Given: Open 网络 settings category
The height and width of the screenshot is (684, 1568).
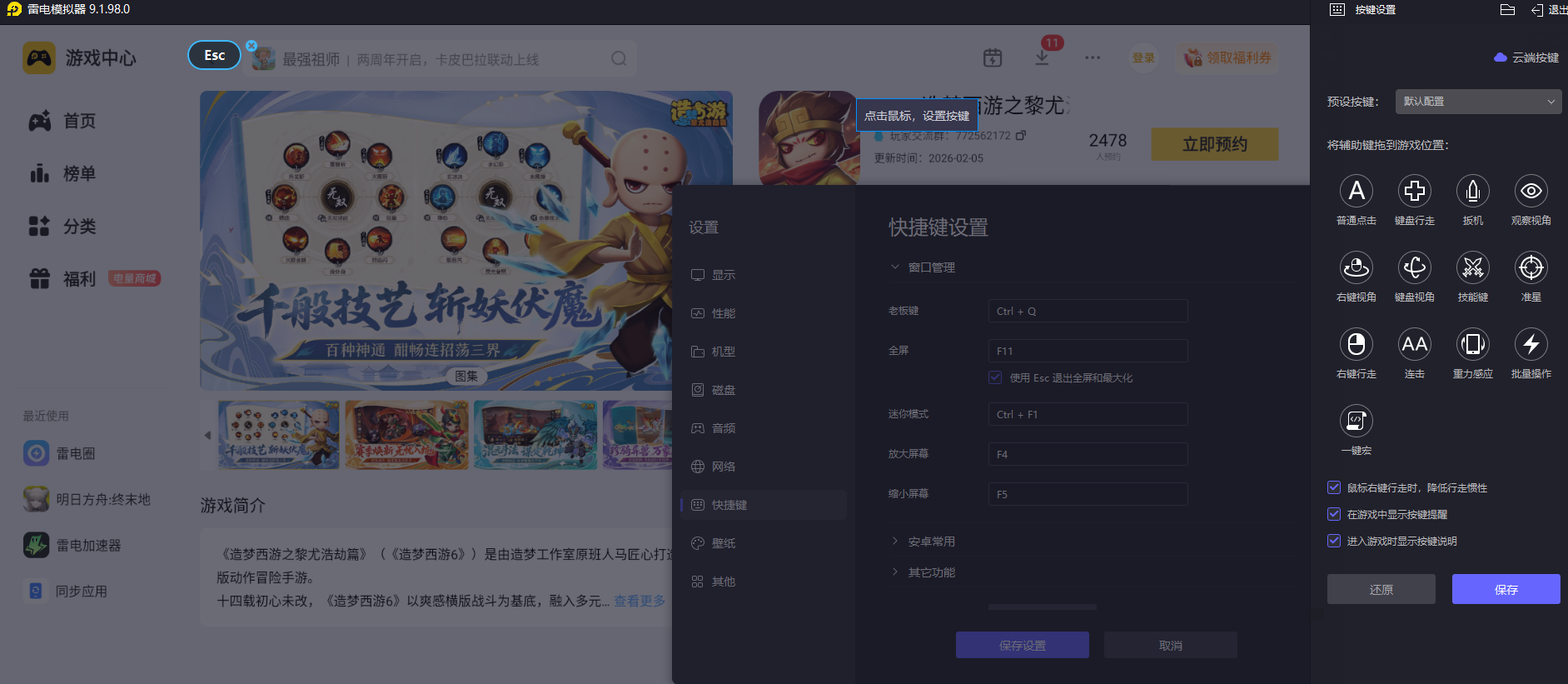Looking at the screenshot, I should pos(764,467).
